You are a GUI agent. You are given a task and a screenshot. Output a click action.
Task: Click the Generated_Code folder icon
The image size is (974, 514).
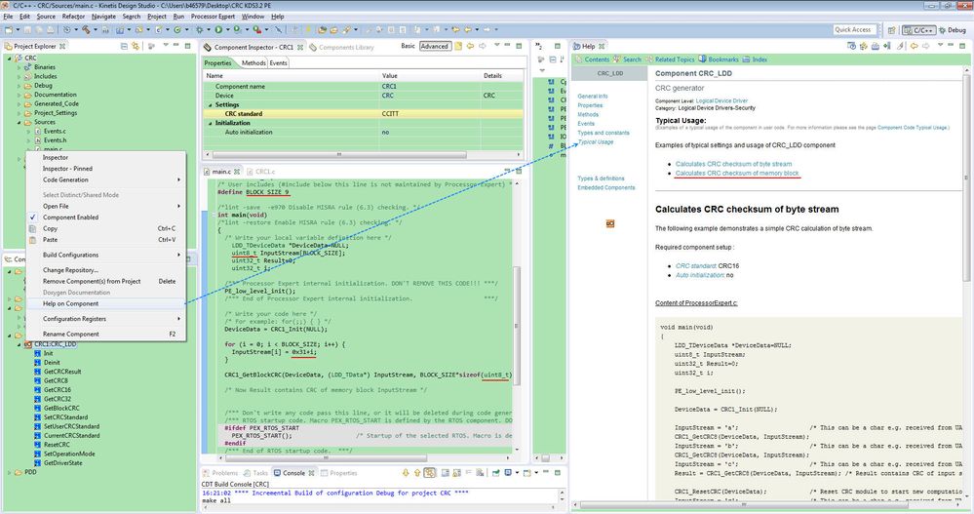pyautogui.click(x=28, y=103)
